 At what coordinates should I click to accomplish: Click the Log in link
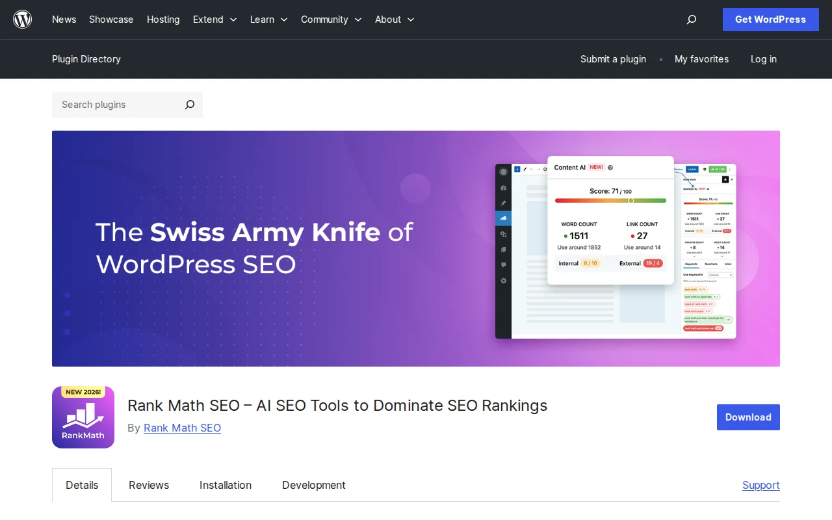(763, 59)
